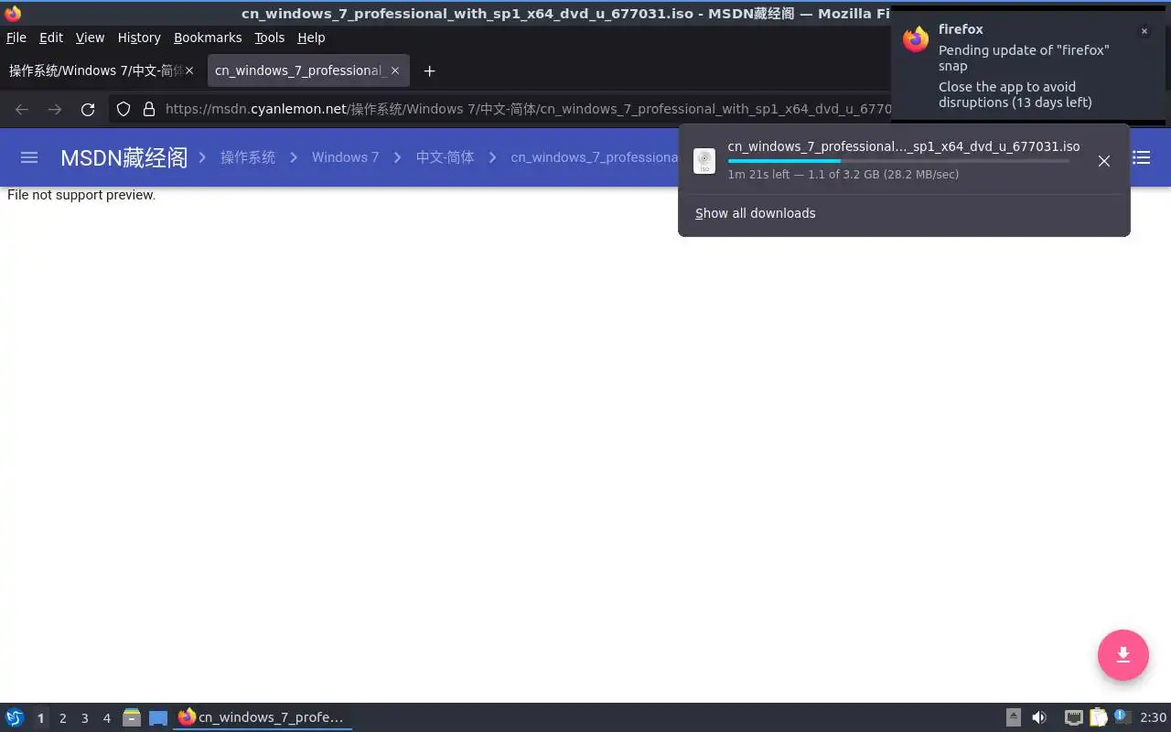Click the taskbar clock 2:30
Image resolution: width=1171 pixels, height=732 pixels.
(x=1153, y=717)
